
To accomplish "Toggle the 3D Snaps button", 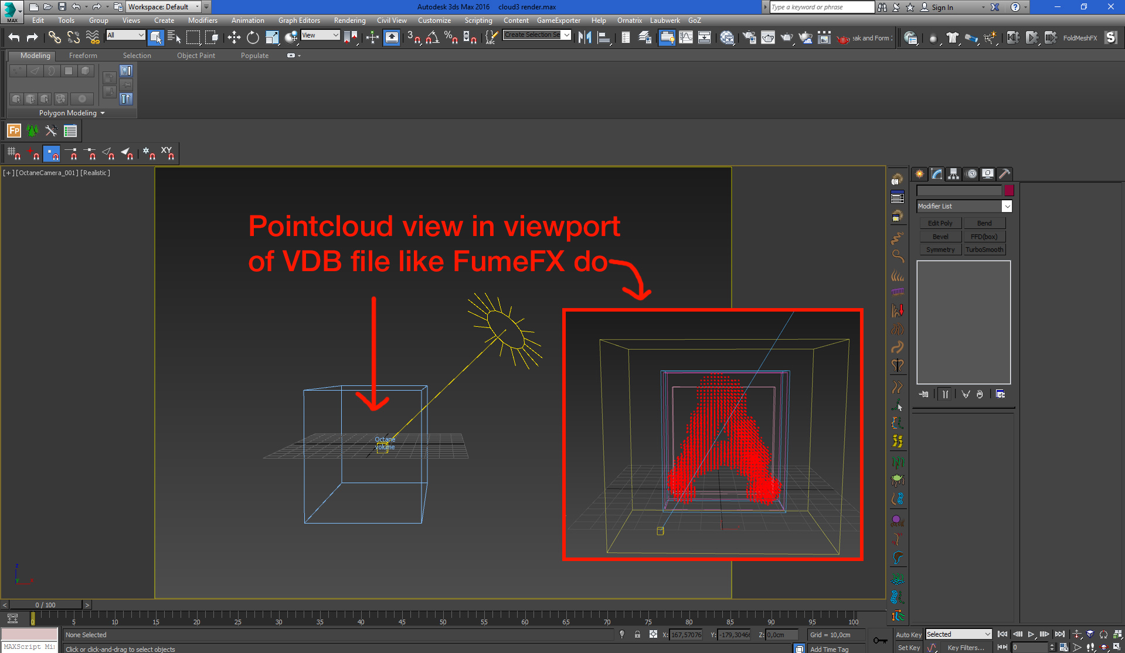I will tap(414, 38).
